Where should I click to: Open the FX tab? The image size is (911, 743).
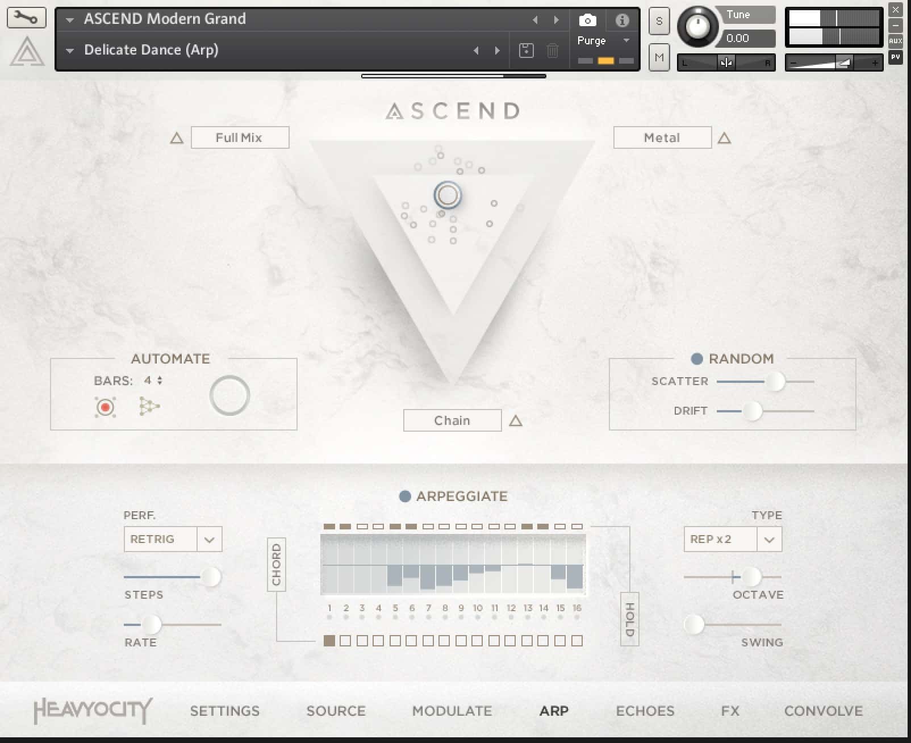[730, 711]
